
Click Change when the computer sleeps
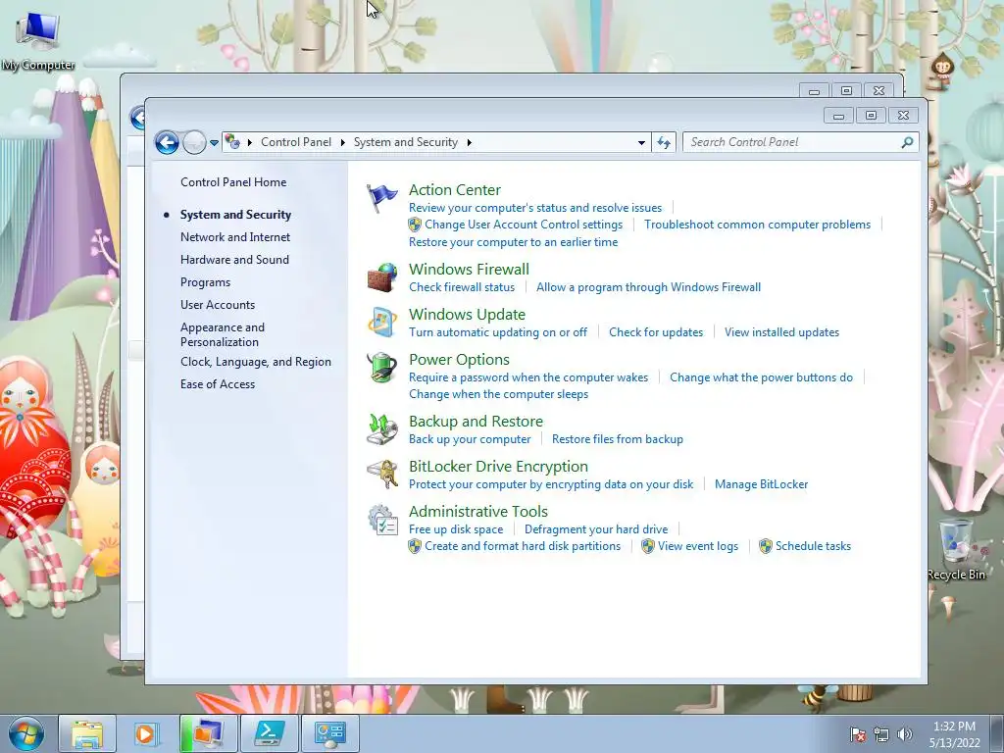(x=498, y=394)
